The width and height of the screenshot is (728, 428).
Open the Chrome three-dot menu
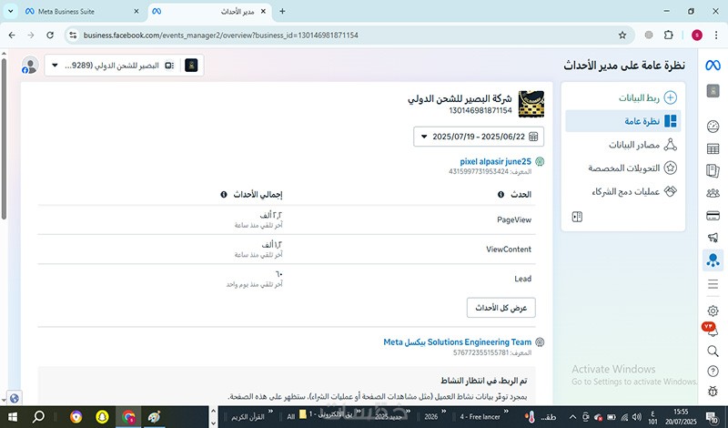coord(716,35)
